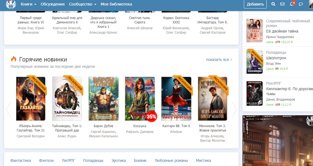Open title Первый среди равных. Книга VI
313x166 pixels.
click(x=31, y=20)
